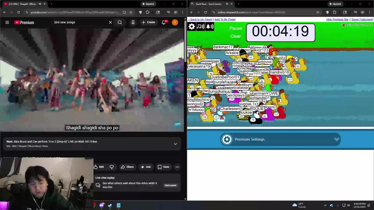Click the youtube.com address bar
374x210 pixels.
75,12
